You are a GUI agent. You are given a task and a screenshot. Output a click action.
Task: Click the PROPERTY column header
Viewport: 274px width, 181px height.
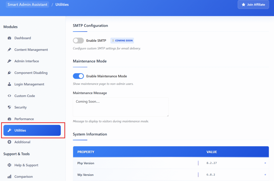86,152
